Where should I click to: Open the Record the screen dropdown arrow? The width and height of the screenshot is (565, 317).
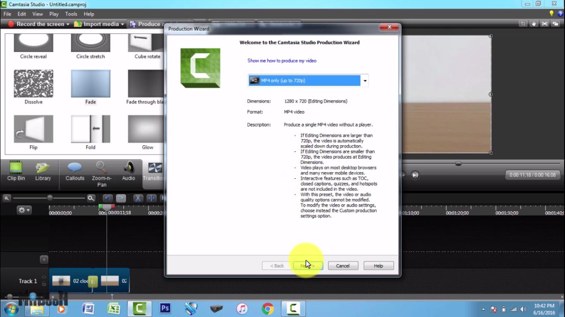pos(68,24)
